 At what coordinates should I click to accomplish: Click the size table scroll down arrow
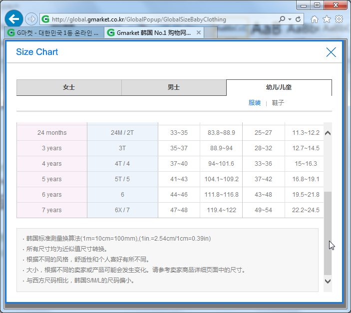point(328,281)
